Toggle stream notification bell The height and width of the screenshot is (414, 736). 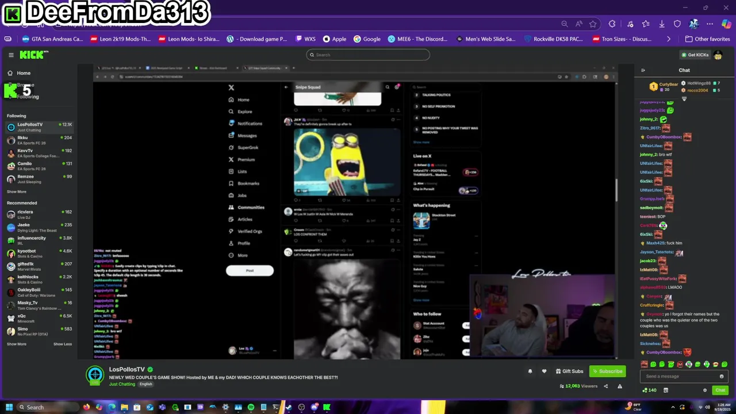[530, 371]
